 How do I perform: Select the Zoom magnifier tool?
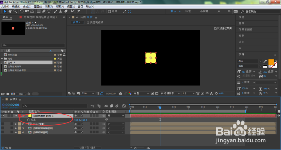[15, 11]
